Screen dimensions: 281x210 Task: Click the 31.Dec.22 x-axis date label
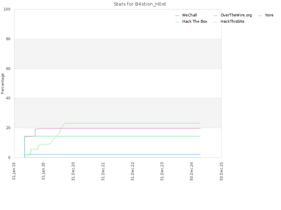(132, 171)
